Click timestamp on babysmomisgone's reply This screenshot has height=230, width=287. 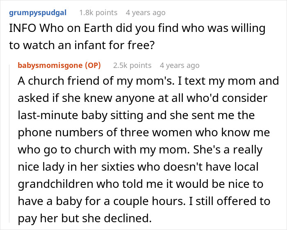click(180, 65)
